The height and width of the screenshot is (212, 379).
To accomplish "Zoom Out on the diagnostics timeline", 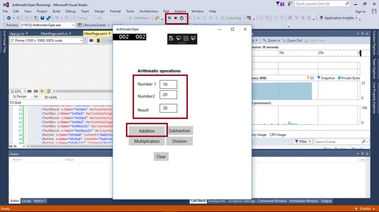I will 292,41.
